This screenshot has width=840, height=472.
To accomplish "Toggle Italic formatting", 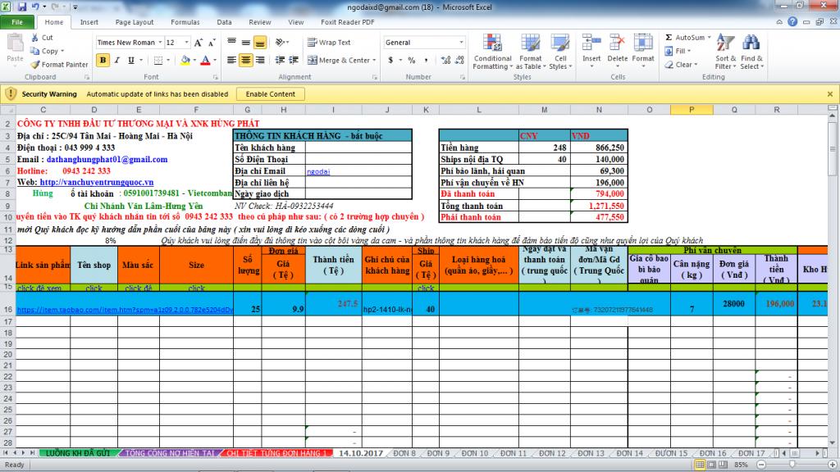I will coord(116,61).
